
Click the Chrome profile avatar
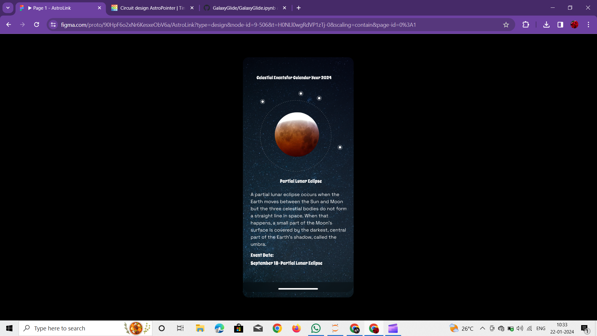[574, 25]
